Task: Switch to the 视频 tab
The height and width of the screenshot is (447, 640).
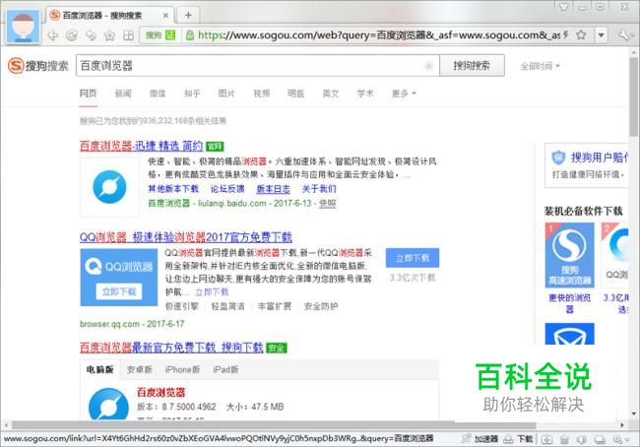Action: (x=261, y=94)
